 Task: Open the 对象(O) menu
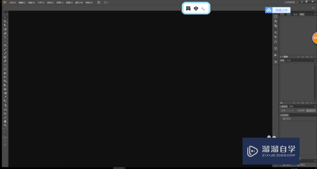31,3
